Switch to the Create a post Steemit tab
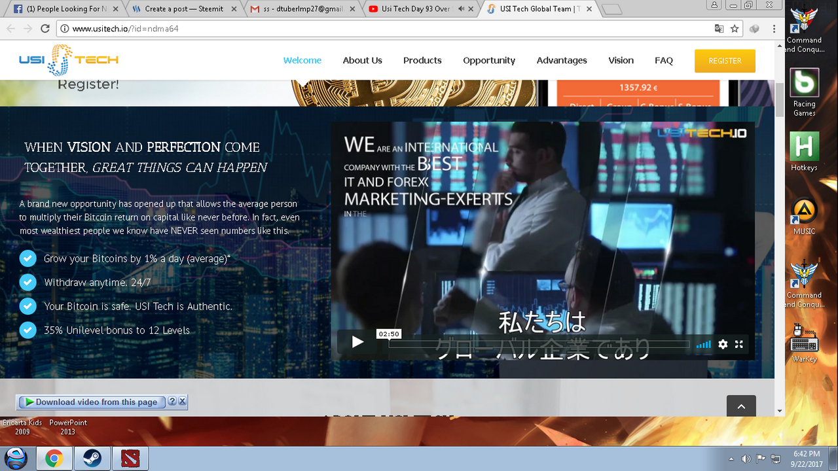Image resolution: width=838 pixels, height=471 pixels. 183,9
